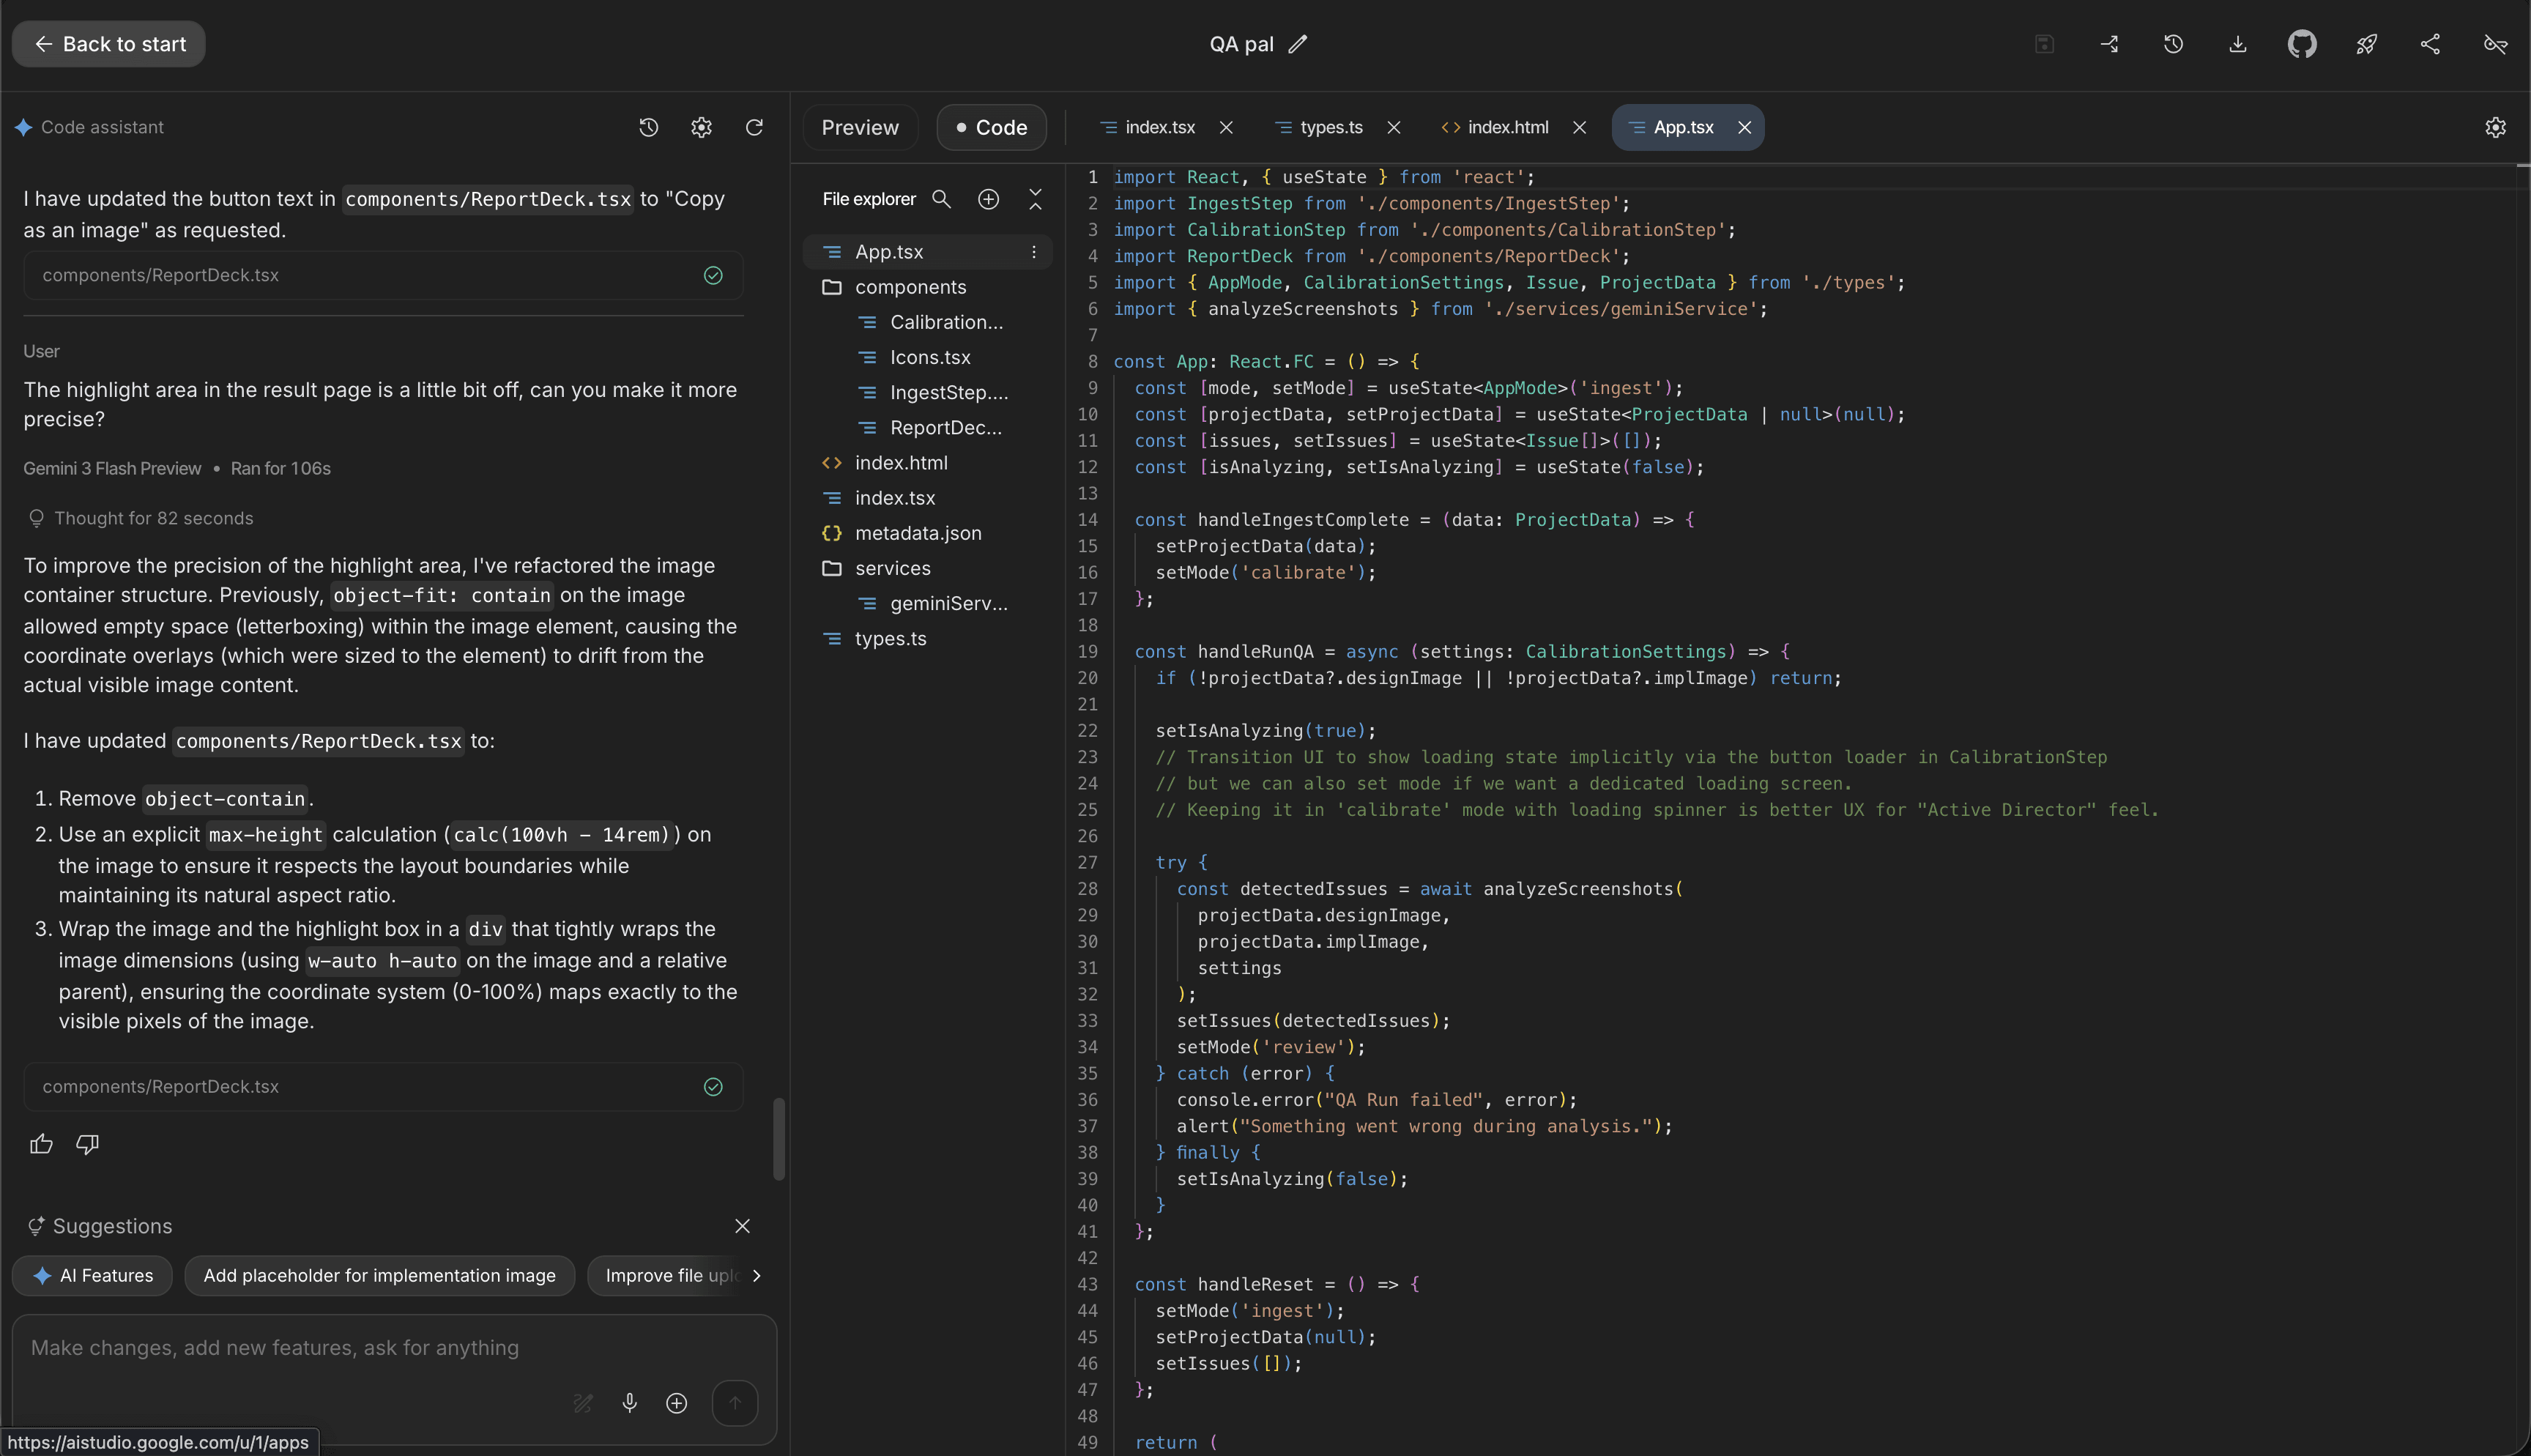Image resolution: width=2531 pixels, height=1456 pixels.
Task: Collapse the components folder
Action: 910,287
